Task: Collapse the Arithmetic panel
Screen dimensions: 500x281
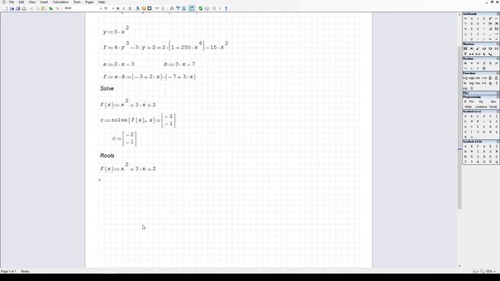Action: (x=498, y=14)
